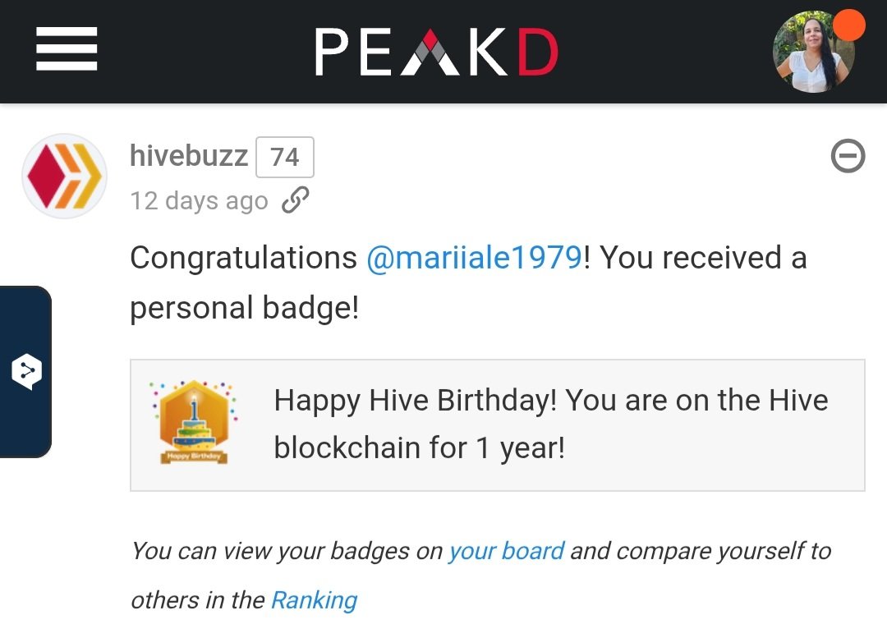887x638 pixels.
Task: Follow the 'your board' link
Action: (x=506, y=551)
